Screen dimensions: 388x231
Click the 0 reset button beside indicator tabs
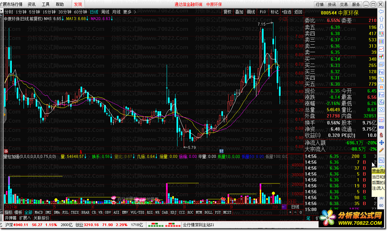point(301,212)
